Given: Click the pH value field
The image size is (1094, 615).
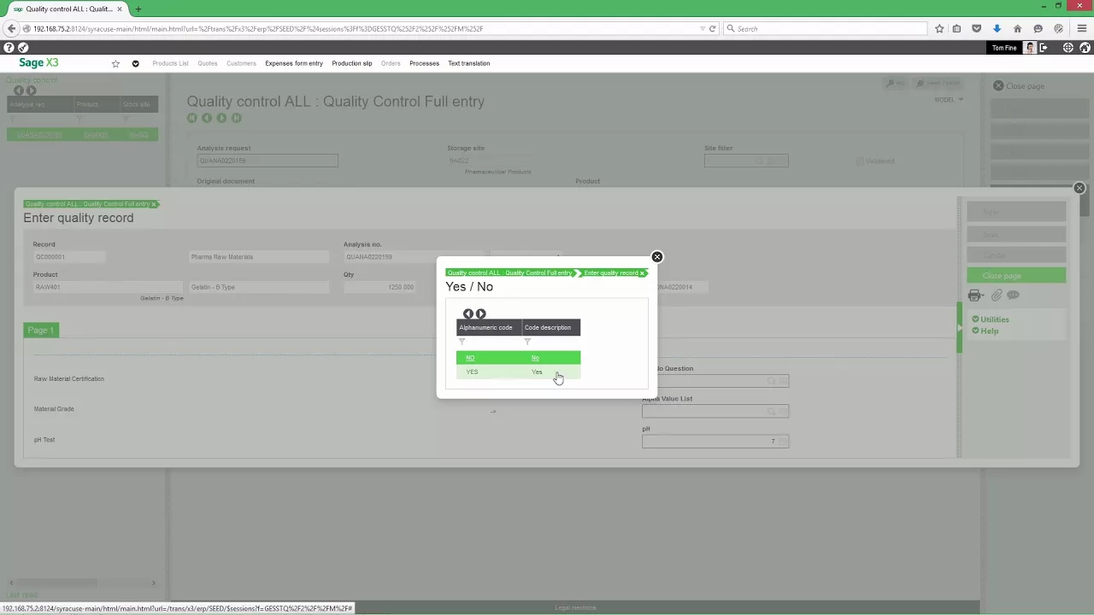Looking at the screenshot, I should (x=715, y=441).
